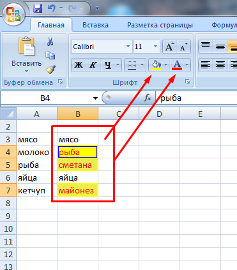Open the Шрифт group dialog launcher
The image size is (237, 270).
[x=188, y=82]
